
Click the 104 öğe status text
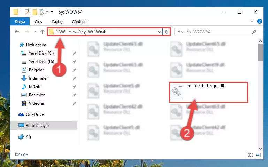(21, 154)
